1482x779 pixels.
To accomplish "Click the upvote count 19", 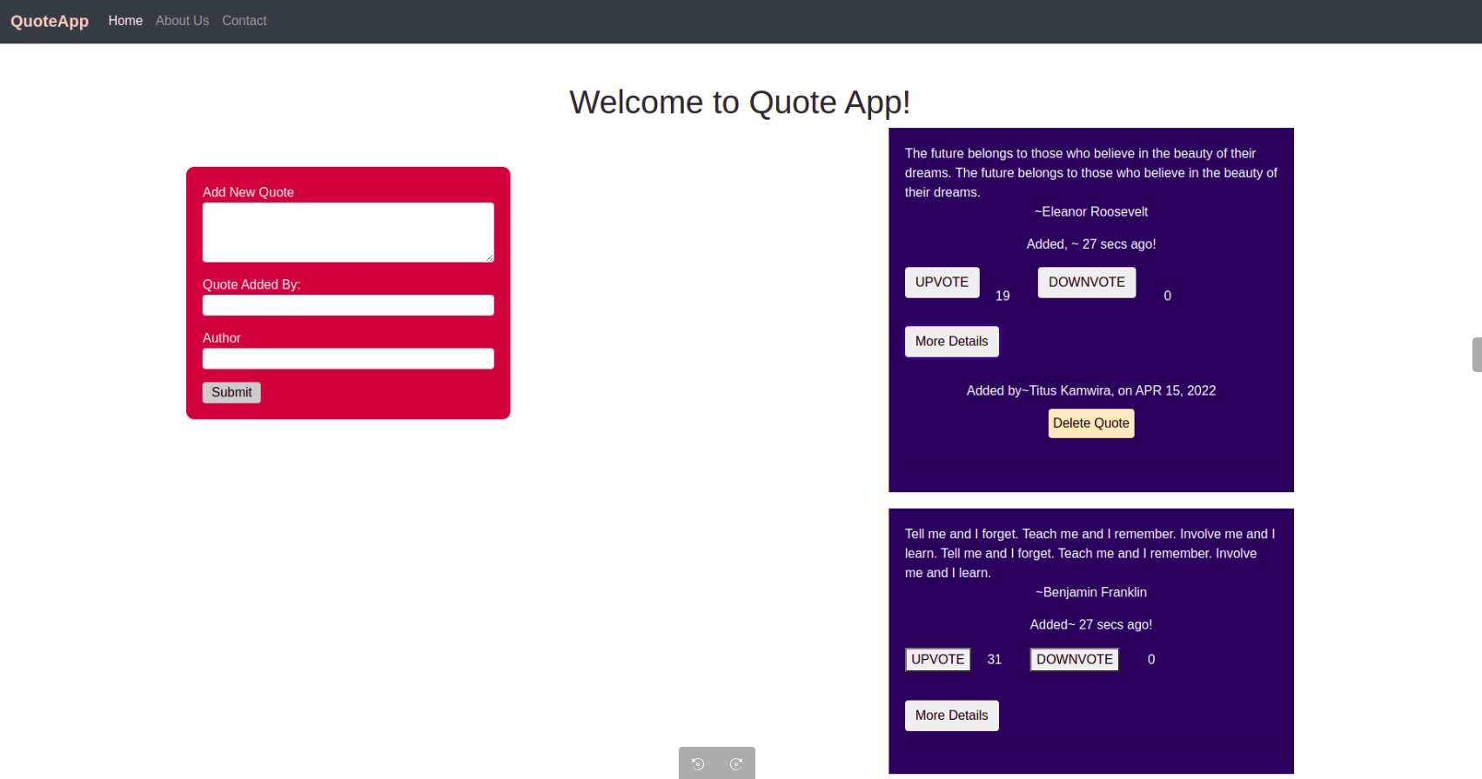I will pyautogui.click(x=1003, y=296).
